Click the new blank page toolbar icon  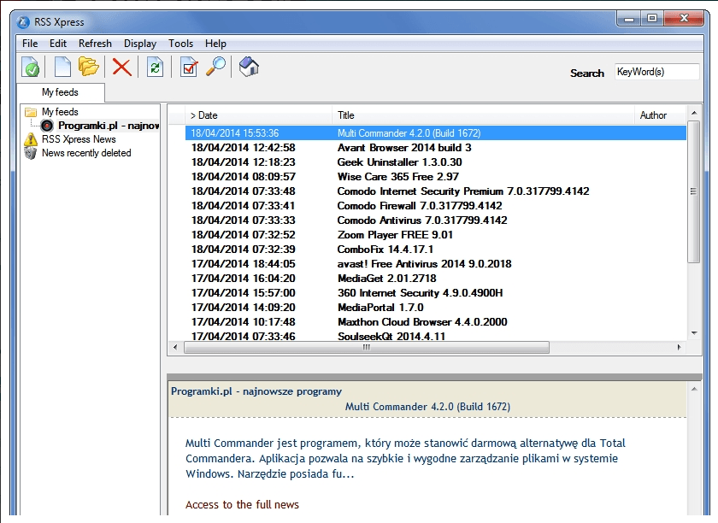tap(62, 67)
